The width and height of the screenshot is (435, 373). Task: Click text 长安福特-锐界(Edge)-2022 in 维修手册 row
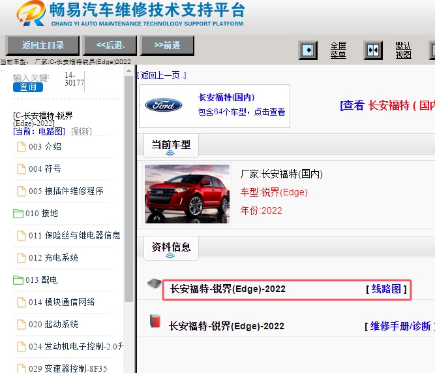pos(227,327)
